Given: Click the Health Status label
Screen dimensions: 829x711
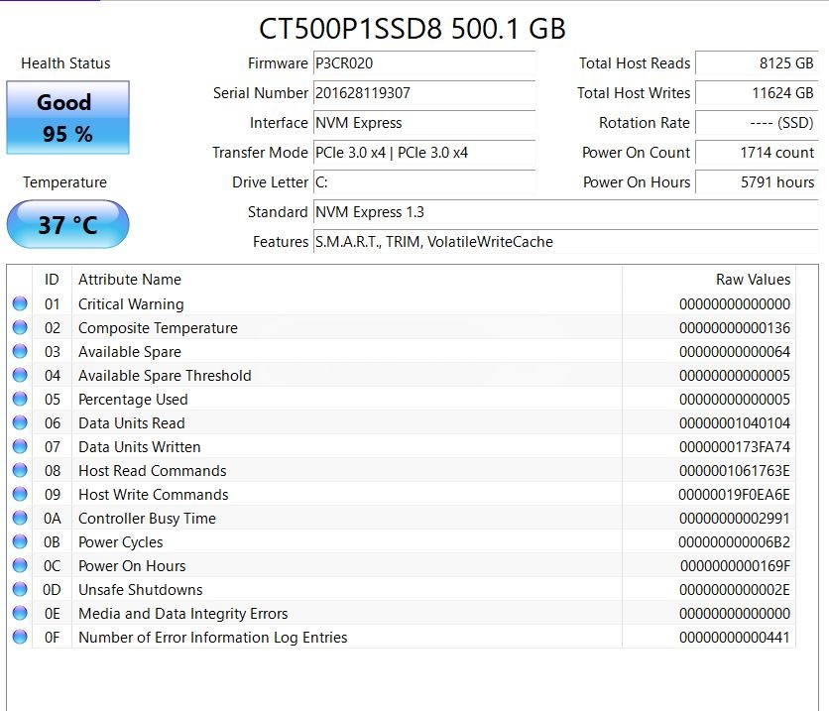Looking at the screenshot, I should (65, 63).
